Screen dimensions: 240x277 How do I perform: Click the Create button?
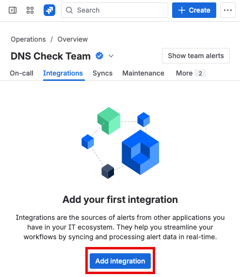tap(194, 10)
